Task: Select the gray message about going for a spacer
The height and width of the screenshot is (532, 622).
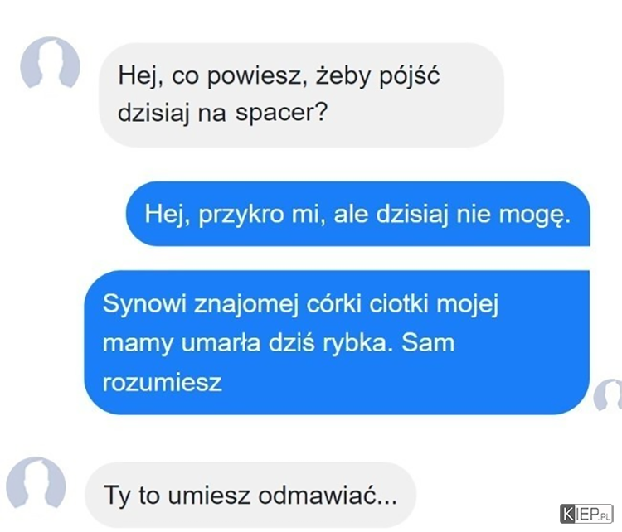Action: [x=302, y=95]
